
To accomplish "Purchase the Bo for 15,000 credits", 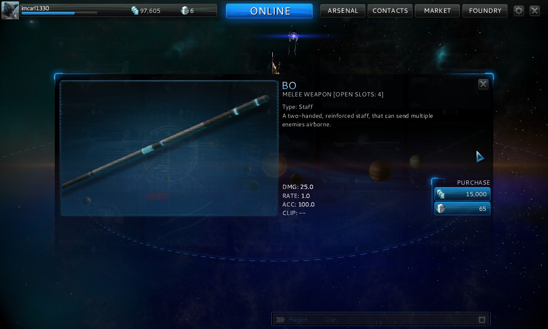I will (x=462, y=194).
